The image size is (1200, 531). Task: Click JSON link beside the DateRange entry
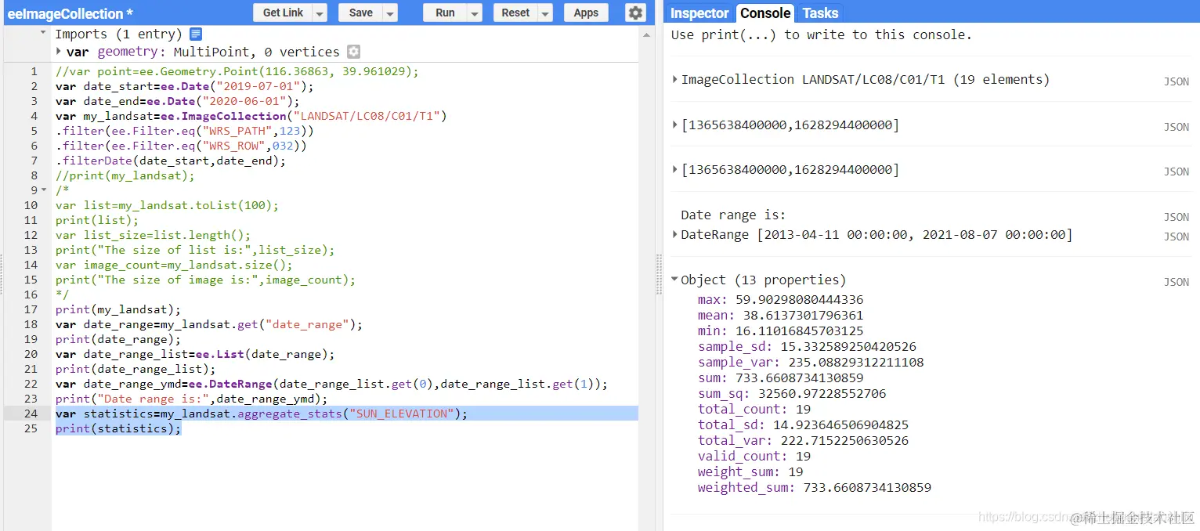1176,237
